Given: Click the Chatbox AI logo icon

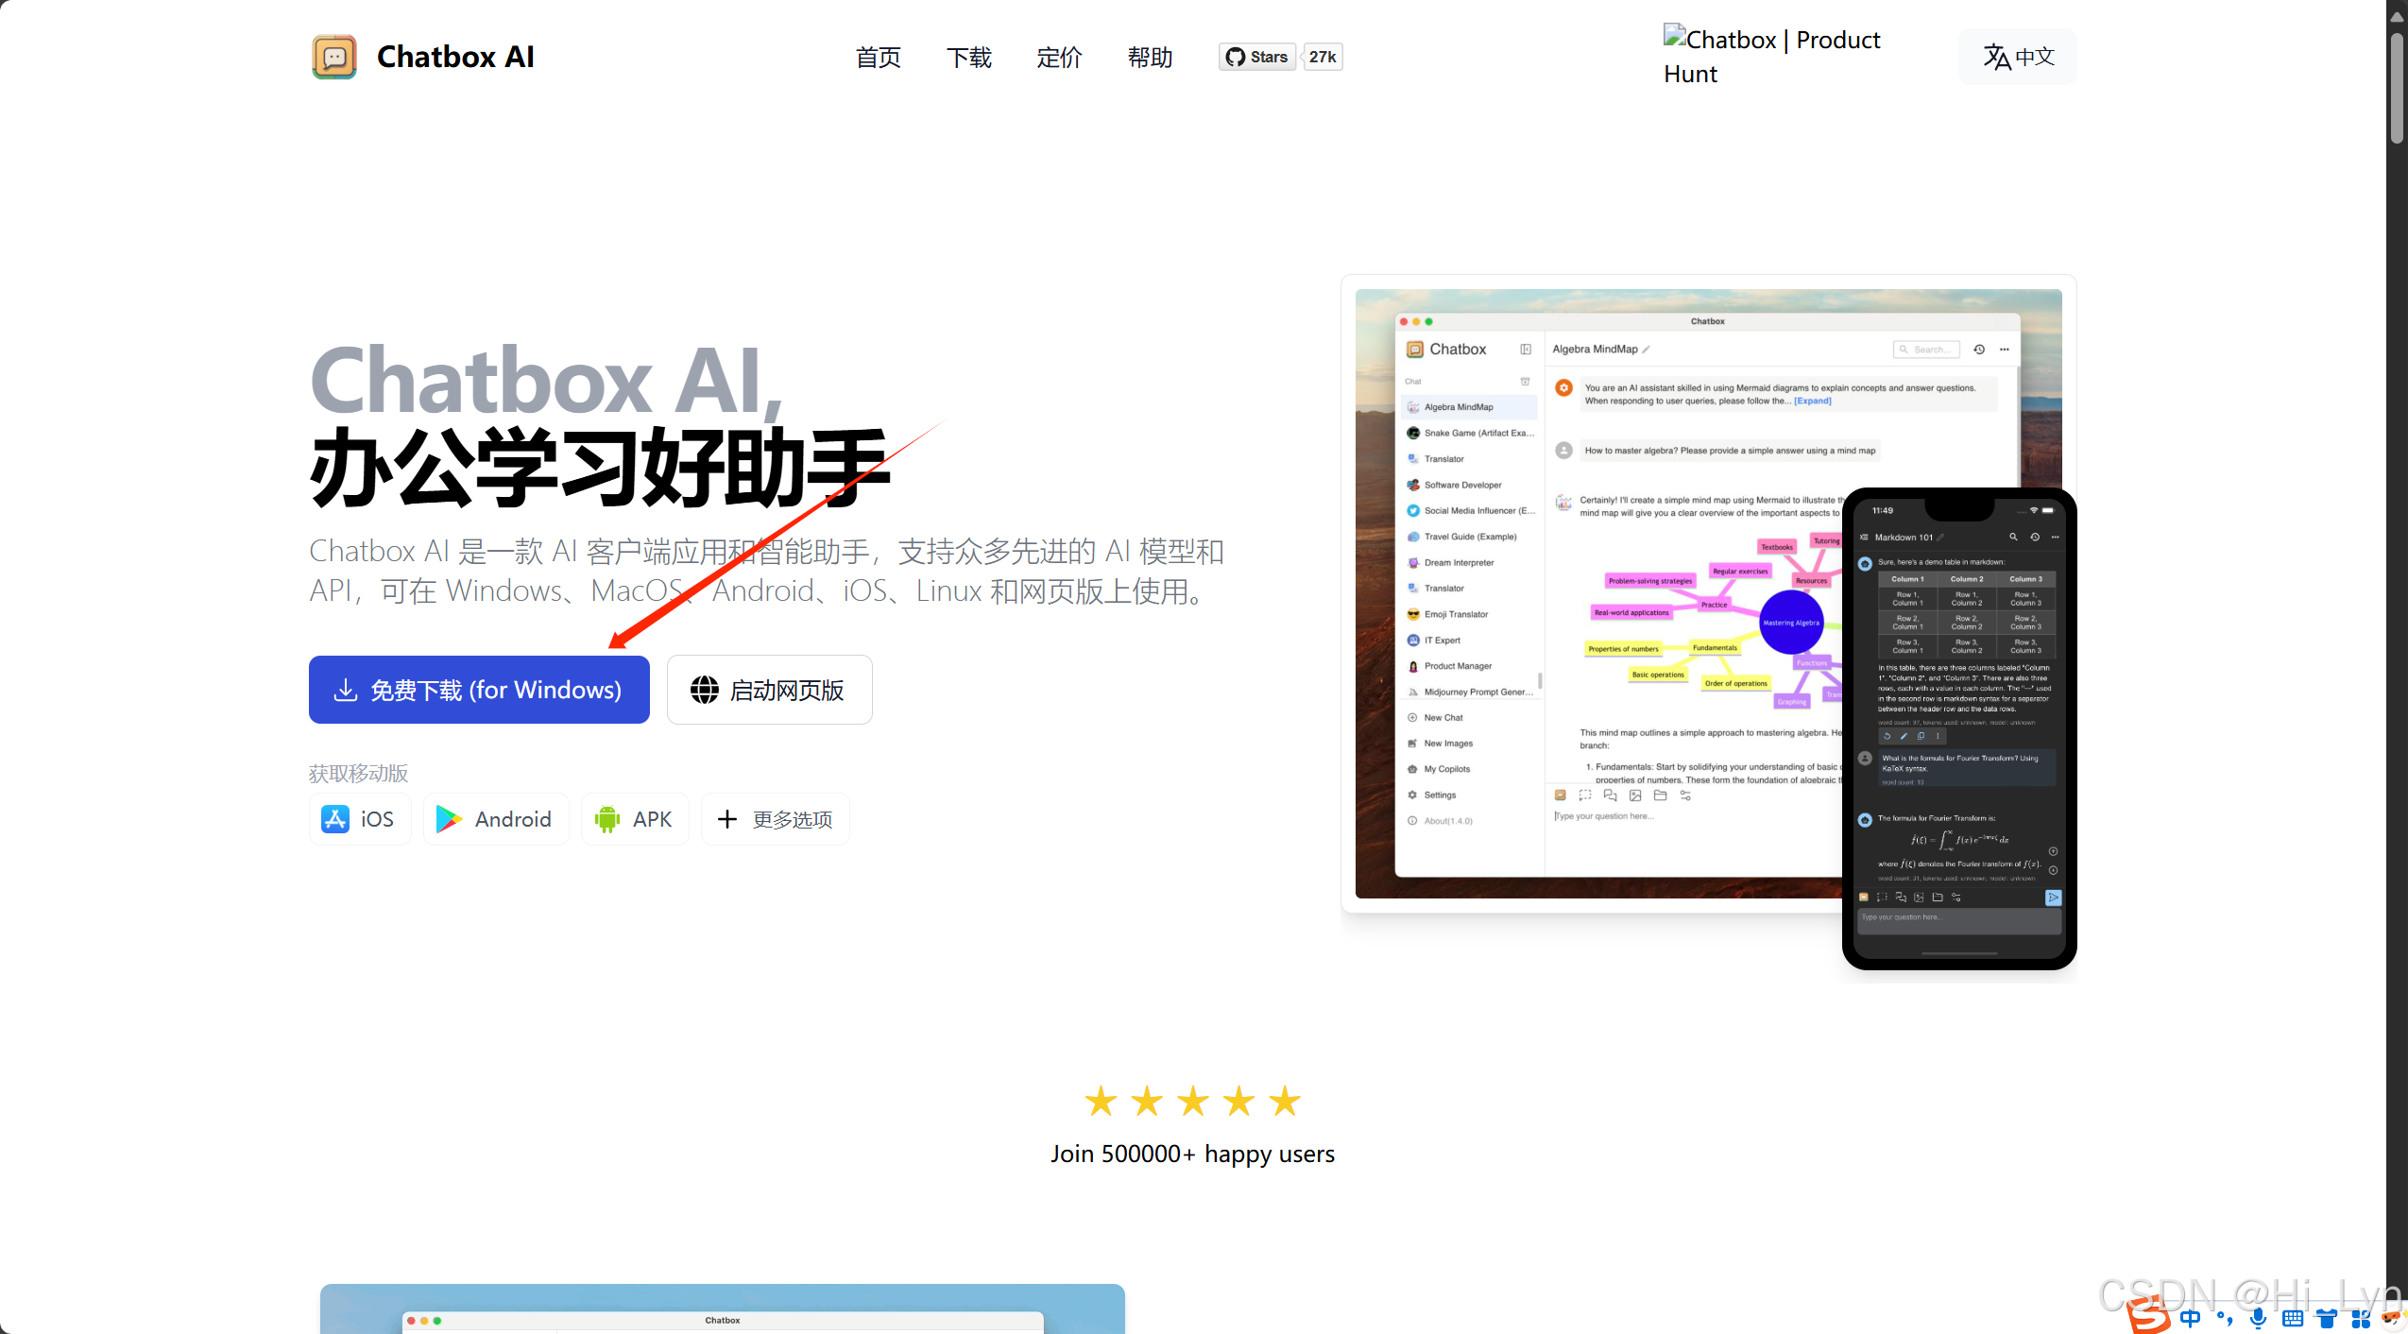Looking at the screenshot, I should tap(333, 57).
